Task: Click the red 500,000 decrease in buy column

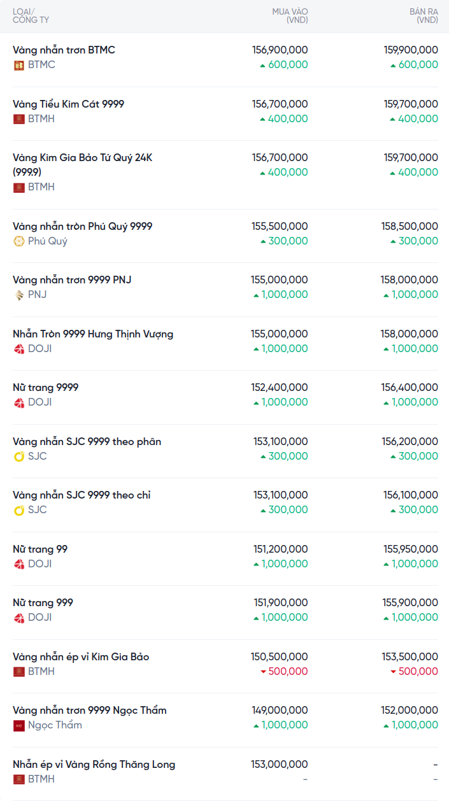Action: coord(284,672)
